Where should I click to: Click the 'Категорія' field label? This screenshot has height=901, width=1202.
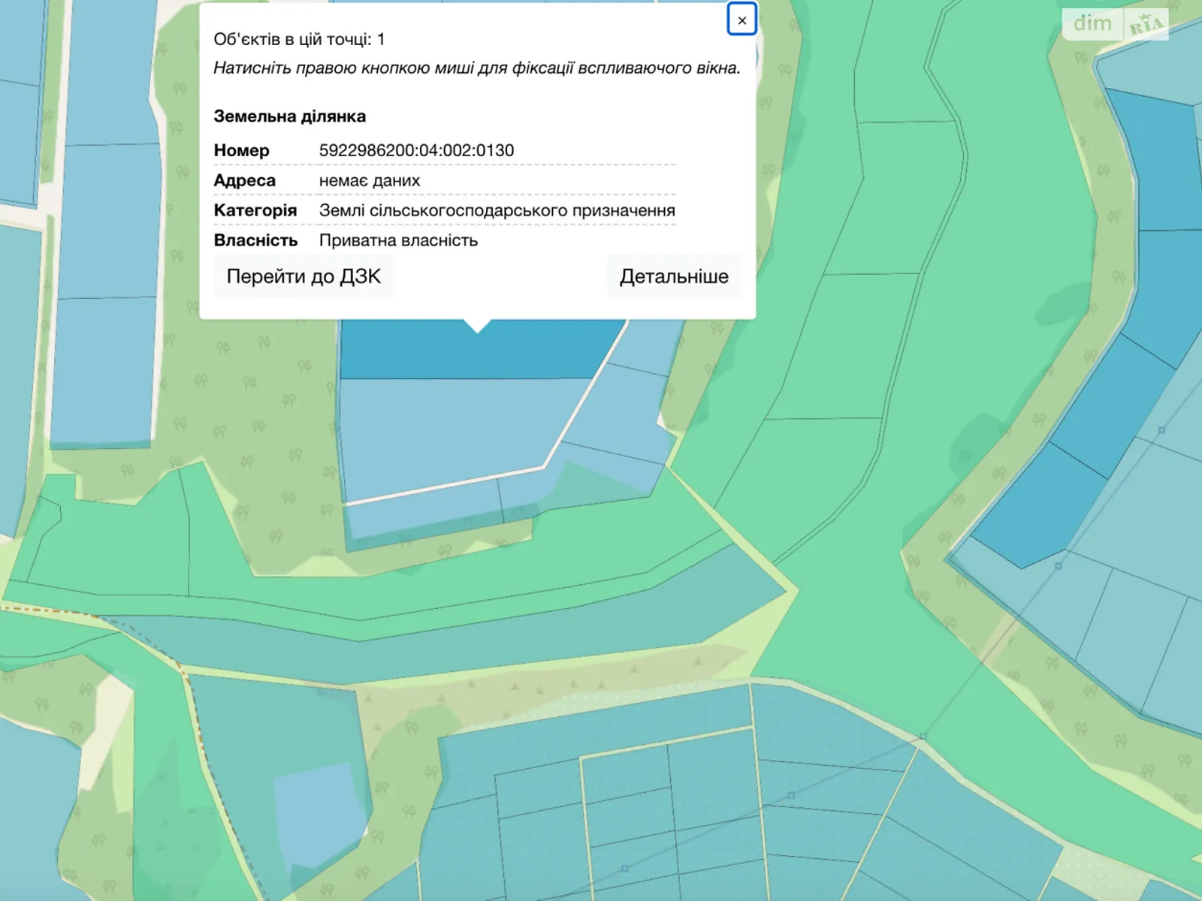pyautogui.click(x=255, y=210)
